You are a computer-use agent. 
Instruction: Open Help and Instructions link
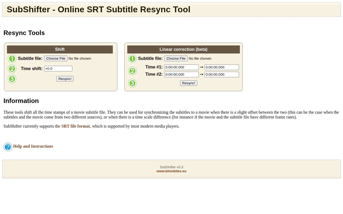(x=33, y=146)
